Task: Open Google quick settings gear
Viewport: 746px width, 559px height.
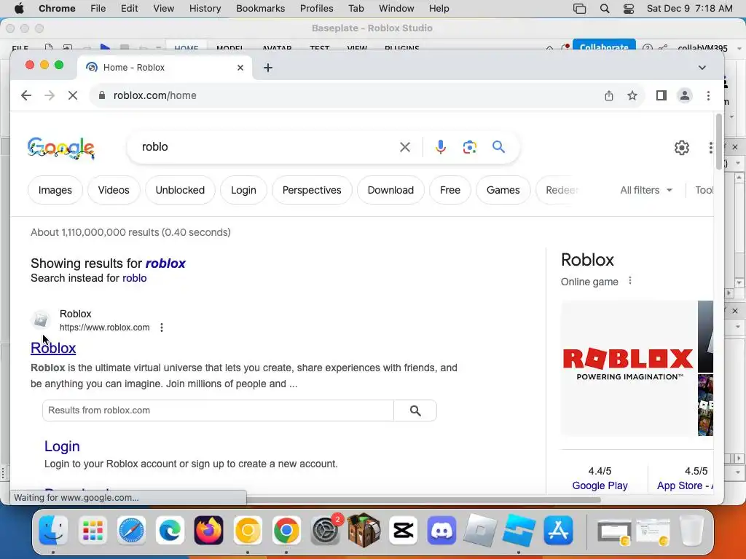Action: point(682,147)
